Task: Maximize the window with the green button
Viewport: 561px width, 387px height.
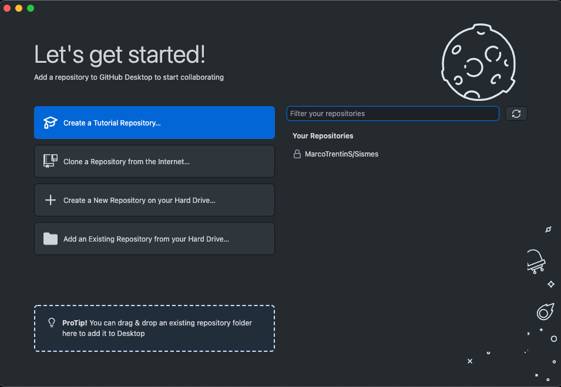Action: pos(31,8)
